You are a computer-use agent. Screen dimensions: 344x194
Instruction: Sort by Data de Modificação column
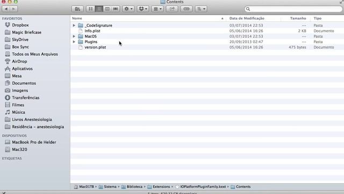point(247,18)
